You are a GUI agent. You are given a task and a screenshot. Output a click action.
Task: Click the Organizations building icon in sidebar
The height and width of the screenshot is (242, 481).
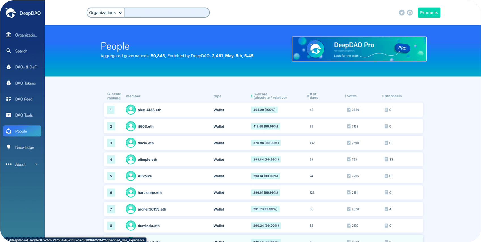pyautogui.click(x=9, y=35)
